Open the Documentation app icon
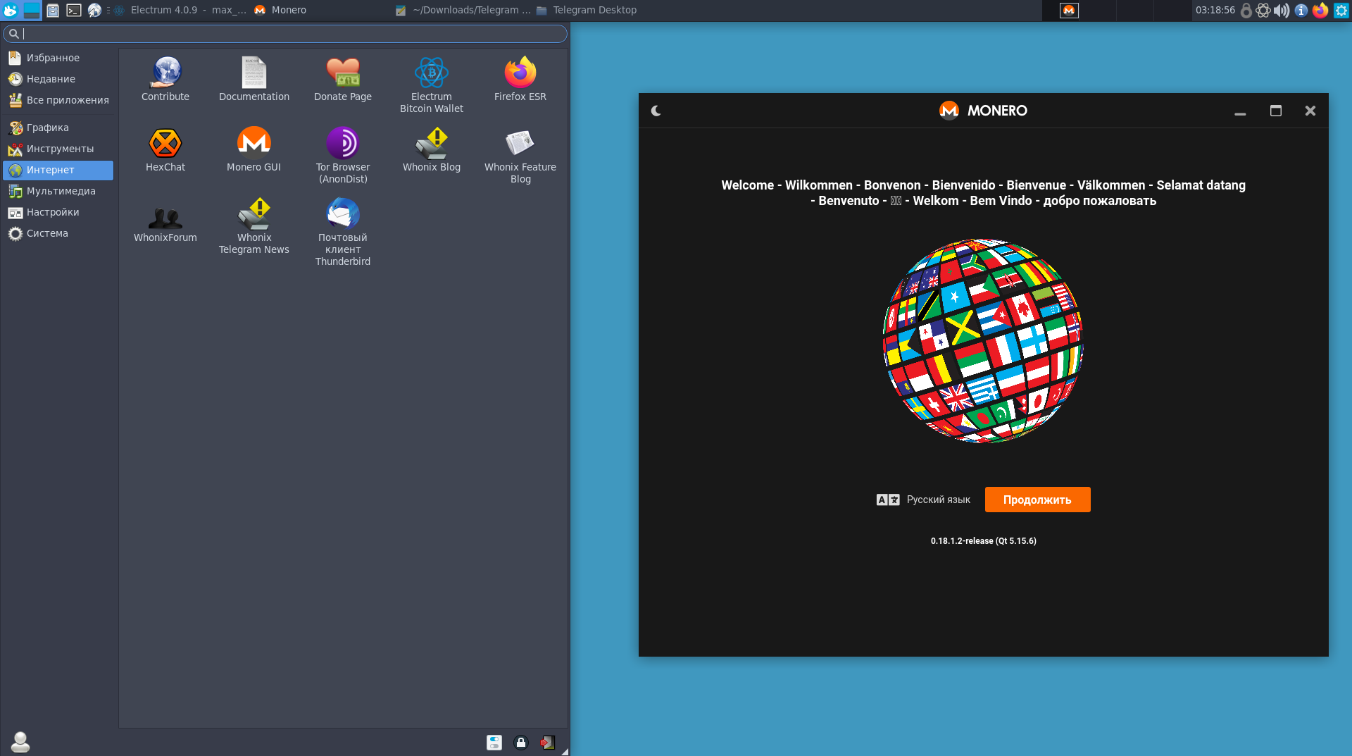The image size is (1352, 756). pos(254,79)
